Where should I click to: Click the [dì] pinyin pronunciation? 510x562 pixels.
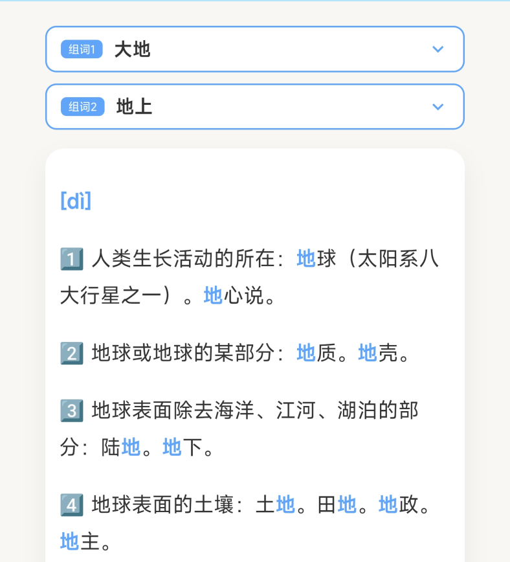click(76, 201)
